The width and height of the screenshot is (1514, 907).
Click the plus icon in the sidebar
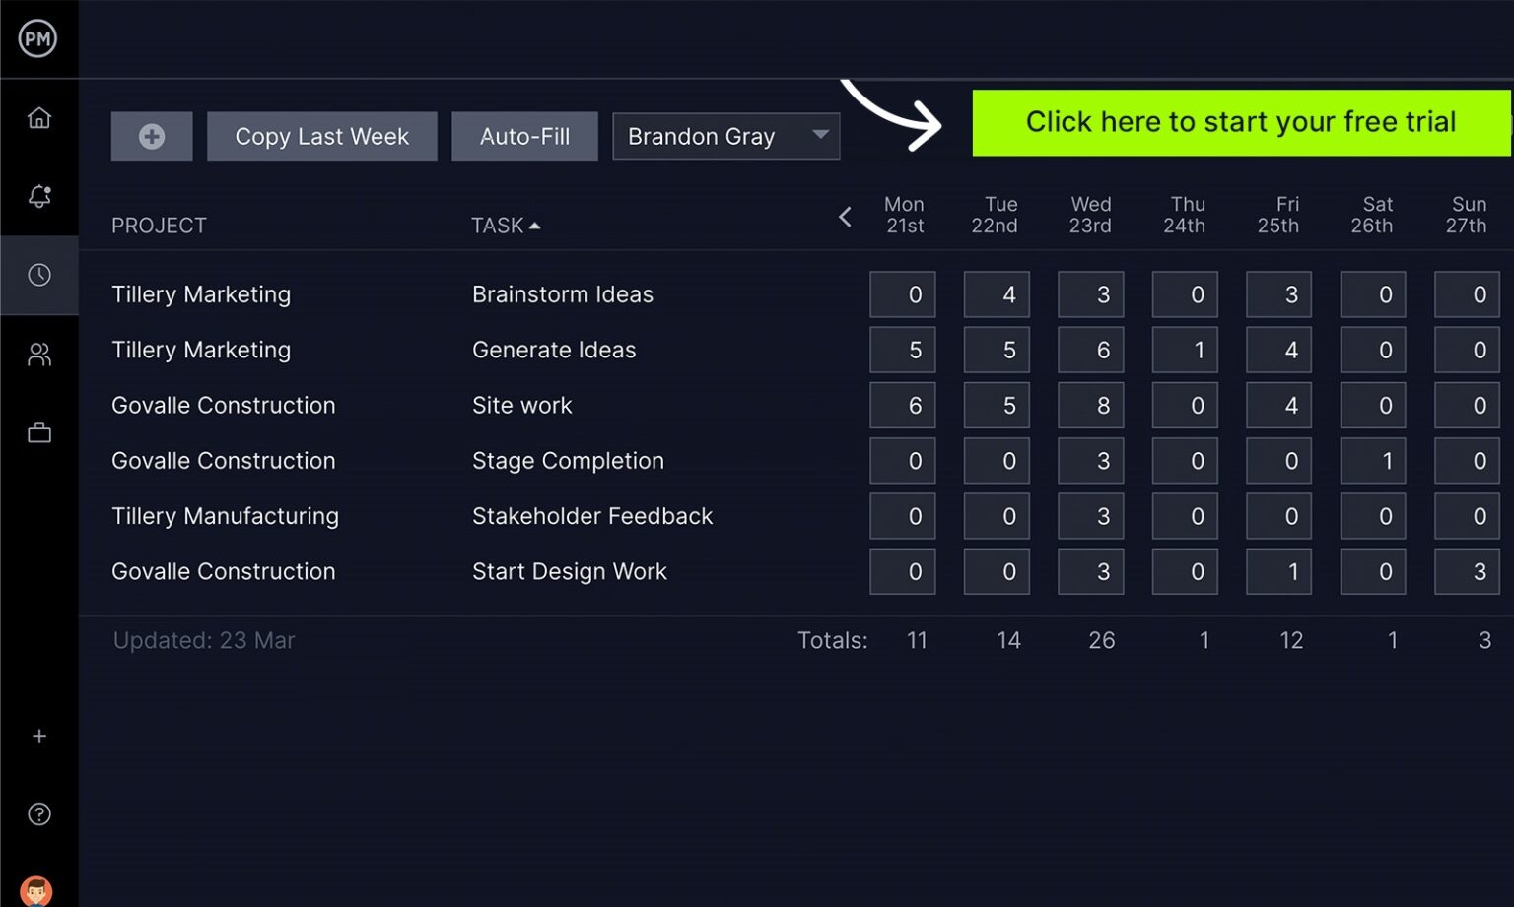coord(38,735)
